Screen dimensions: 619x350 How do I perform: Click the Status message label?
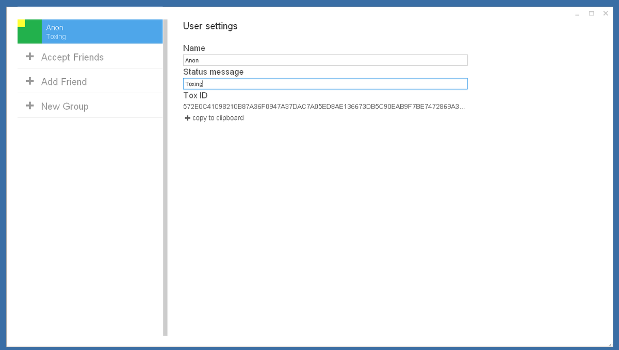(213, 72)
